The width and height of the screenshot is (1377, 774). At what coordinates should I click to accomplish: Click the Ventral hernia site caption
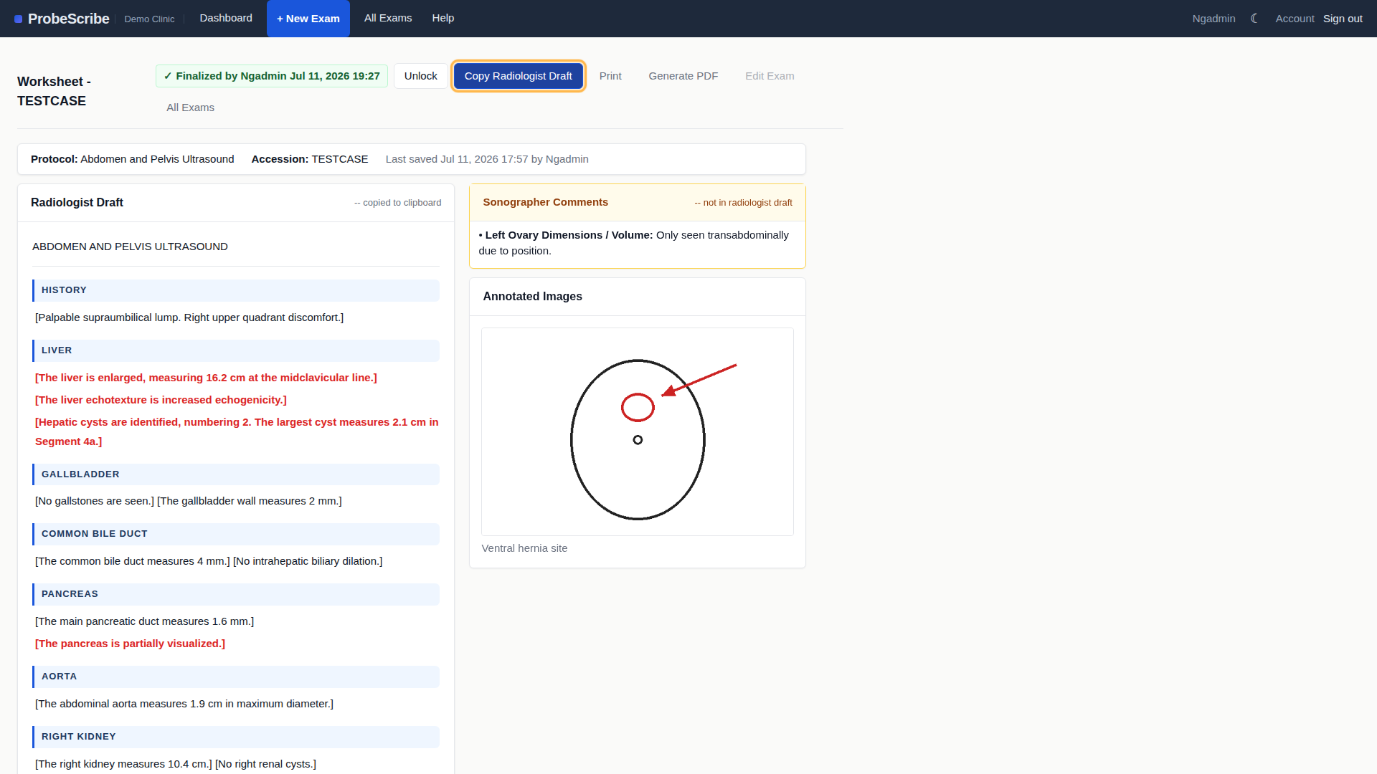coord(524,548)
